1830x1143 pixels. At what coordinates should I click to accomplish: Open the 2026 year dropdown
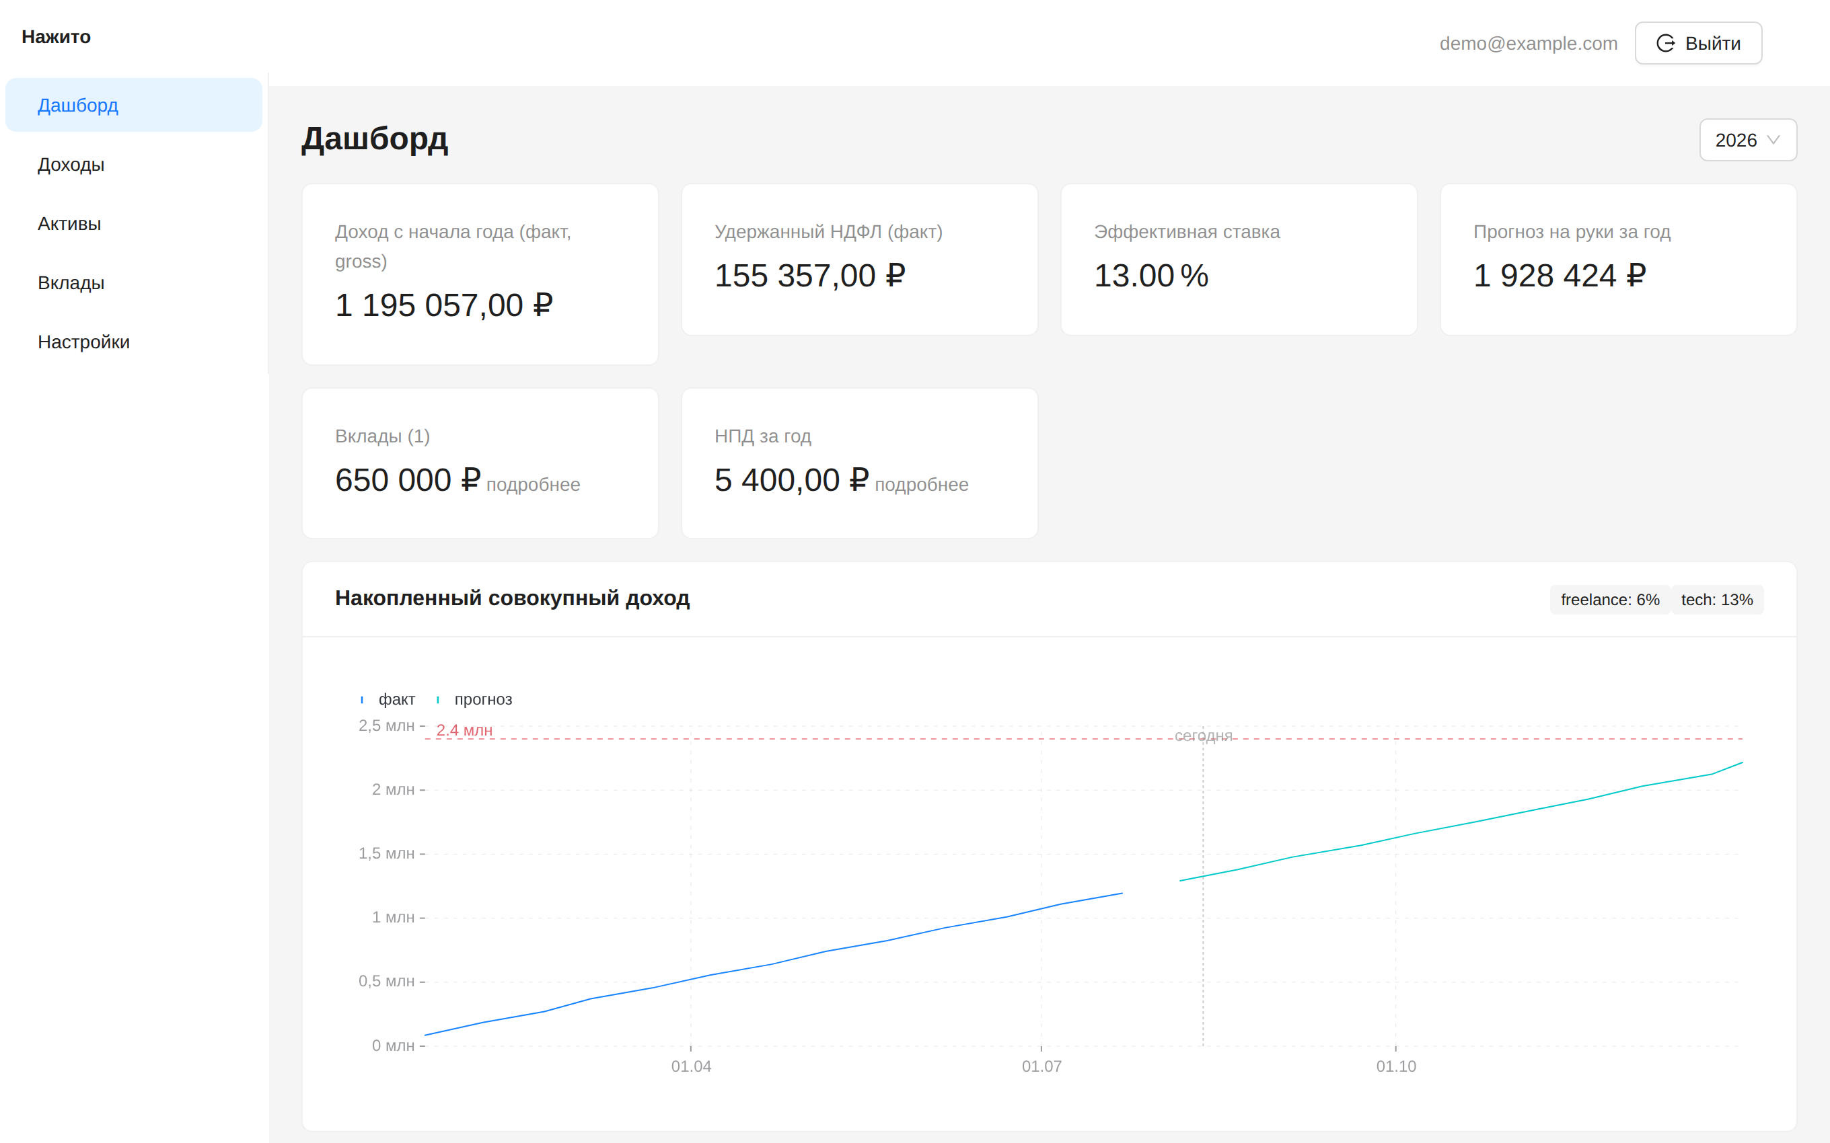[x=1747, y=140]
